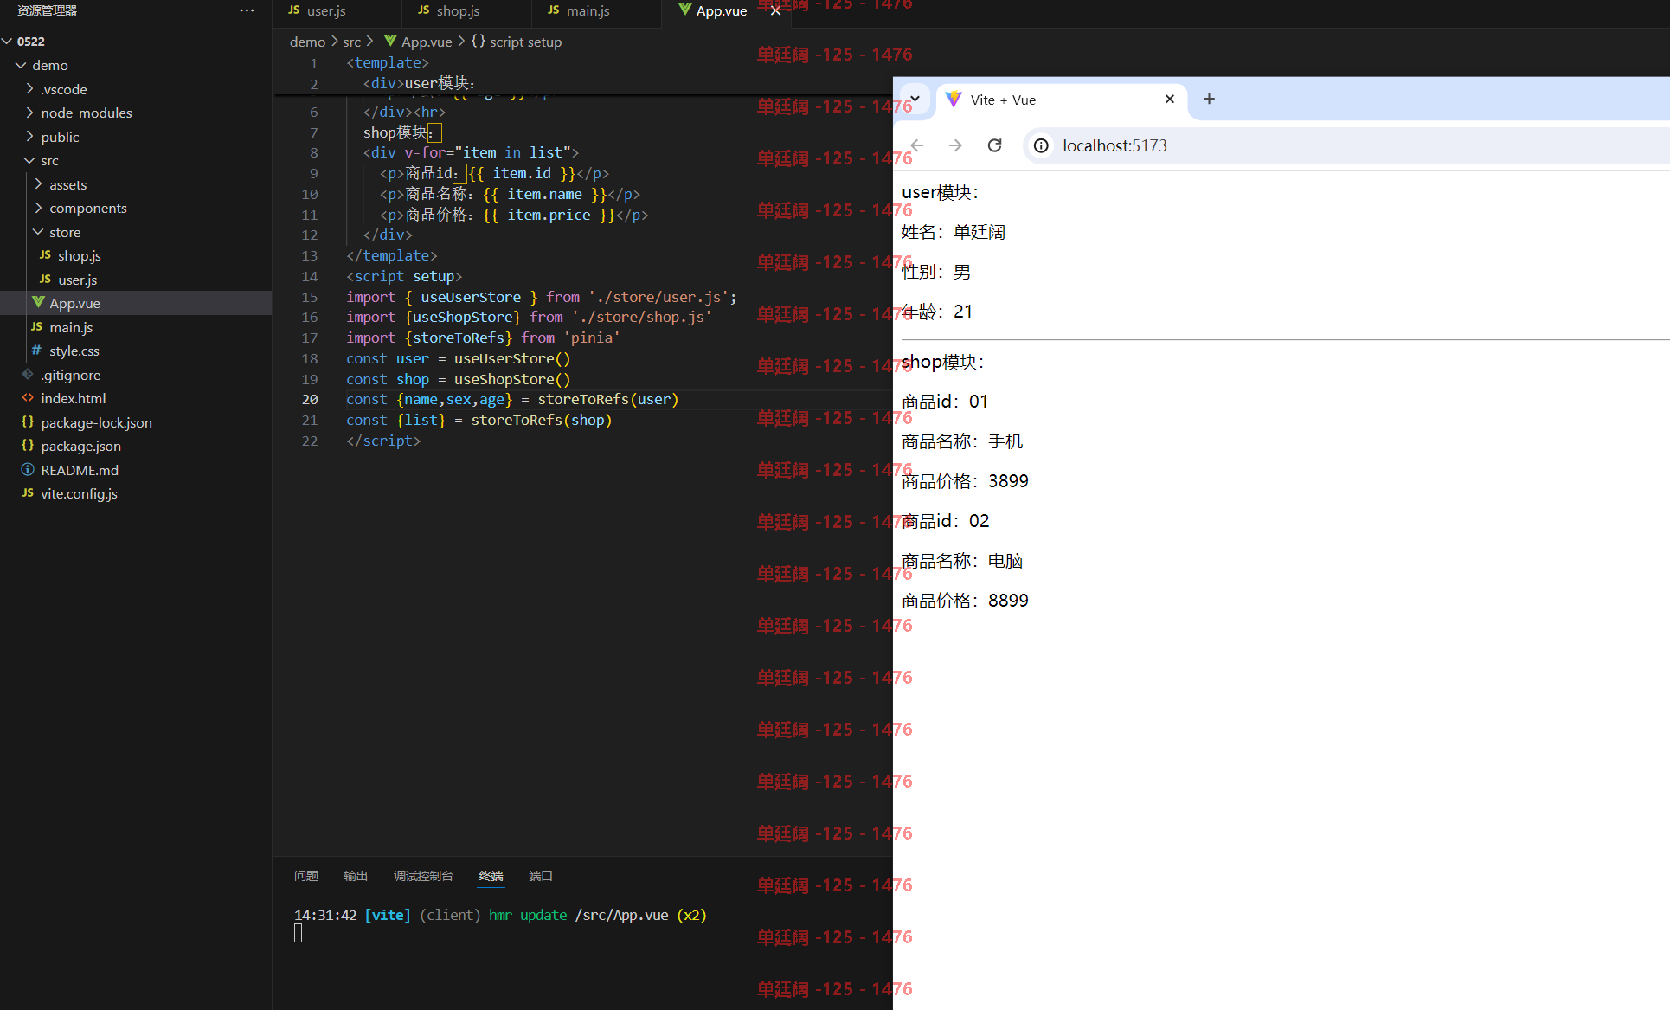
Task: Click the storeToRefs(user) code on line 20
Action: pos(608,399)
